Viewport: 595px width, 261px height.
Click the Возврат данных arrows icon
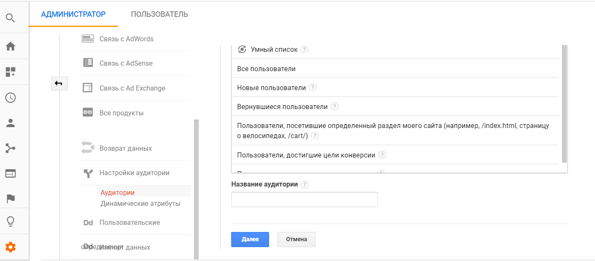coord(88,148)
